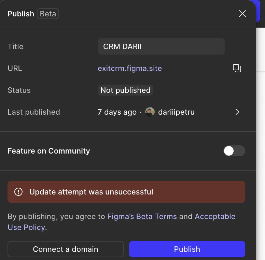Close the Publish dialog
The image size is (265, 260).
pyautogui.click(x=242, y=14)
